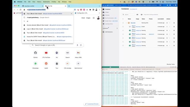Open Images in Docker sidebar
The height and width of the screenshot is (107, 190).
pyautogui.click(x=107, y=12)
